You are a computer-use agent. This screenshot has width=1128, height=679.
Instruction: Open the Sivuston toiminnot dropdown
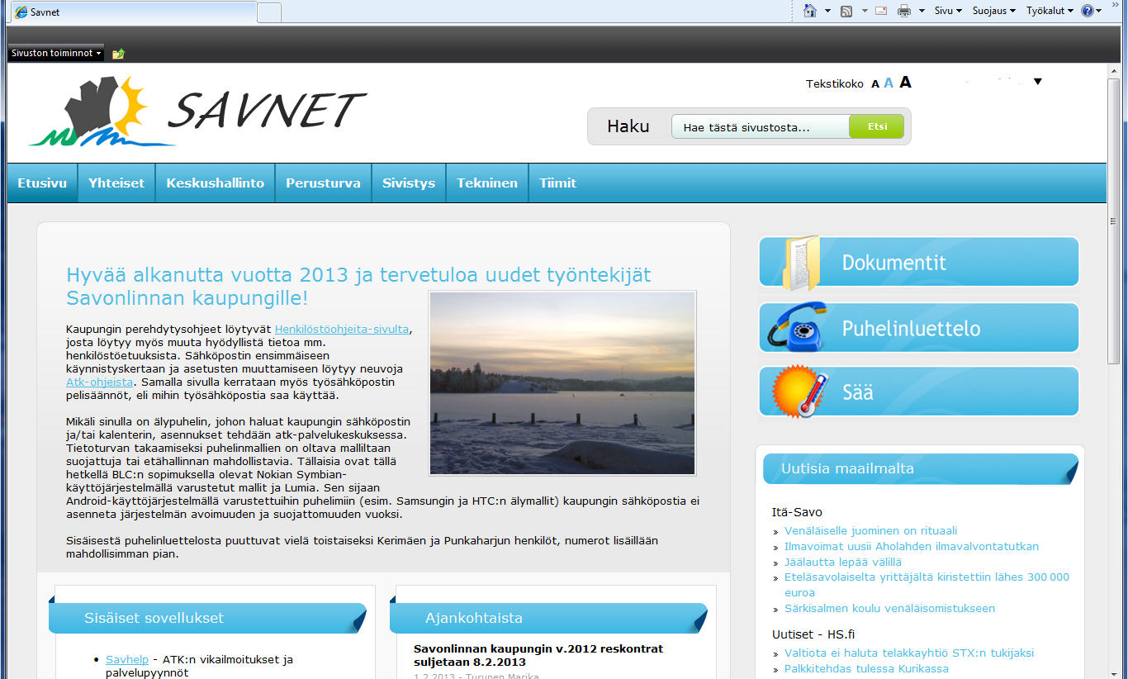[56, 53]
